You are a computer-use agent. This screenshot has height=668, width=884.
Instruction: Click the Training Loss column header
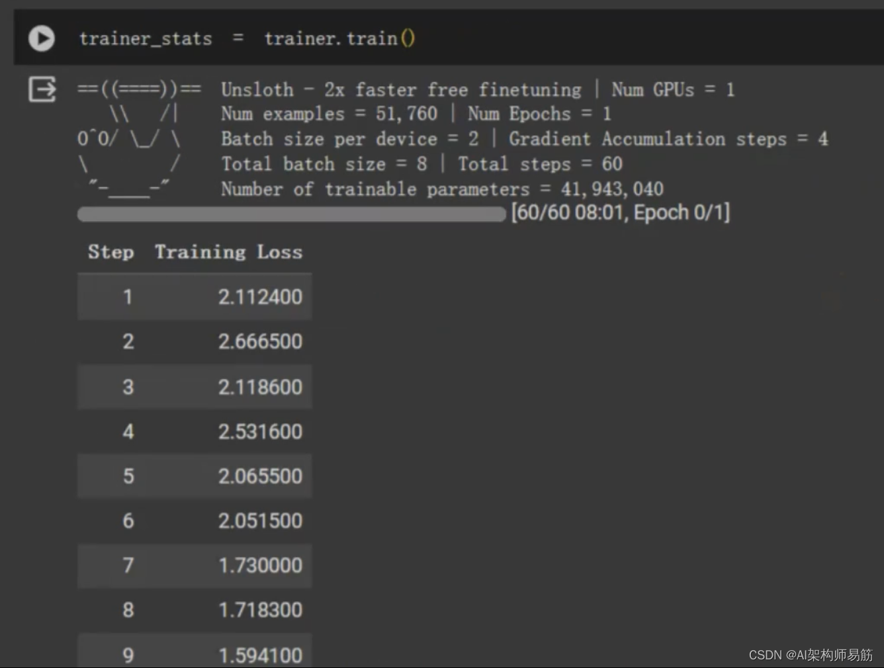[228, 252]
